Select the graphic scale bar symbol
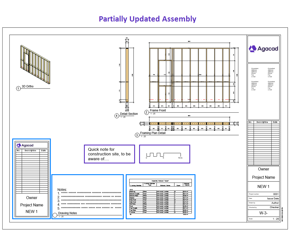 click(x=164, y=155)
